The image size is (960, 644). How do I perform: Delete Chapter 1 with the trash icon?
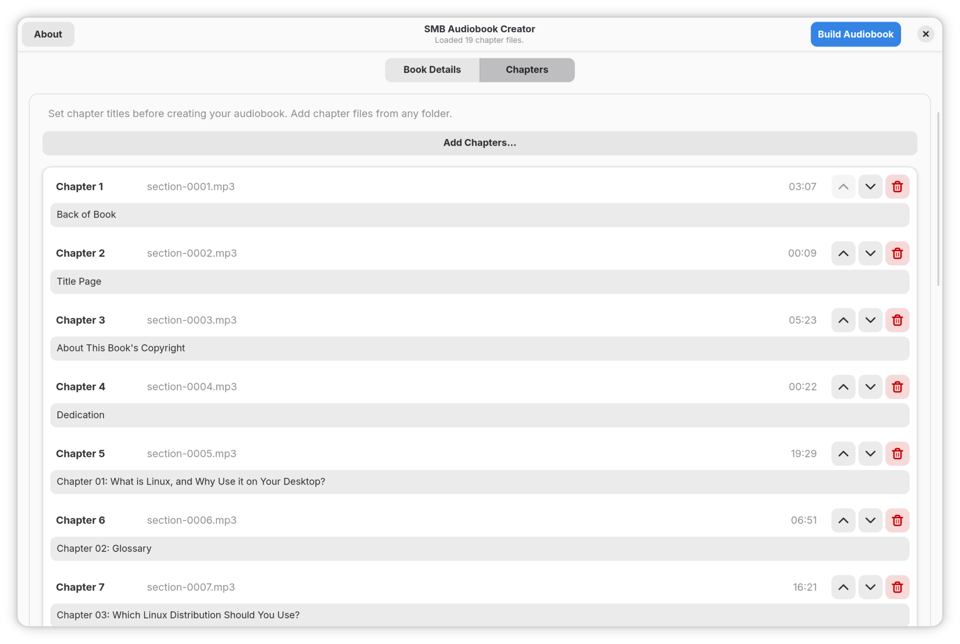(897, 186)
